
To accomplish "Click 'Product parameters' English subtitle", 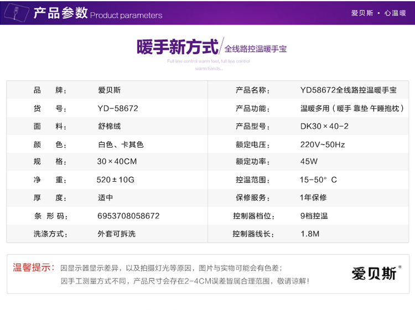I will [126, 15].
